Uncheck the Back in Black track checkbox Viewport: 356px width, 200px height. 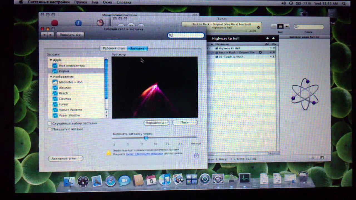coord(217,52)
